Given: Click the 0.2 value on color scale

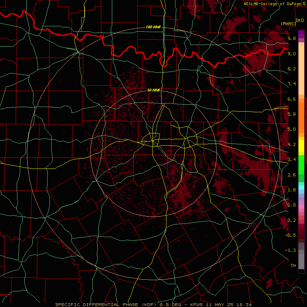Looking at the screenshot, I should pyautogui.click(x=292, y=220).
